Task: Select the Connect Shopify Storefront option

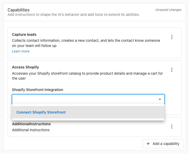Action: pyautogui.click(x=41, y=112)
